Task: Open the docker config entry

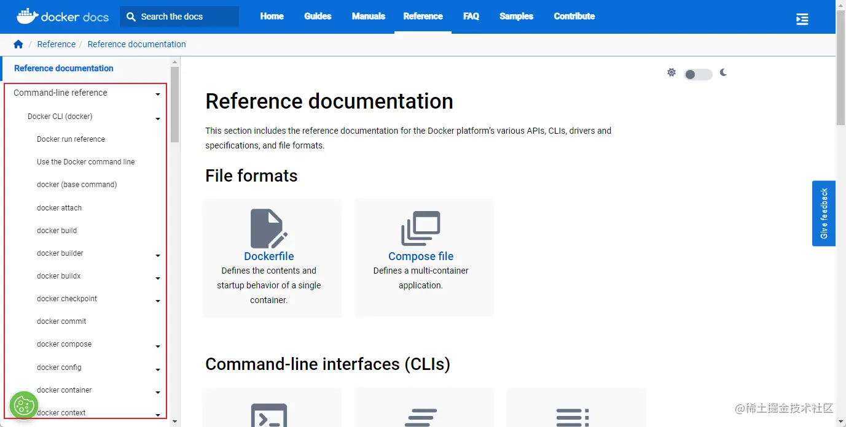Action: coord(59,367)
